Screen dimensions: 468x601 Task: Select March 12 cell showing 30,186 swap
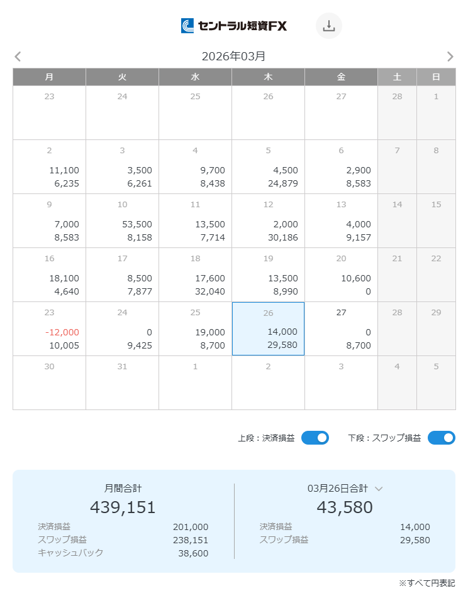click(x=268, y=221)
